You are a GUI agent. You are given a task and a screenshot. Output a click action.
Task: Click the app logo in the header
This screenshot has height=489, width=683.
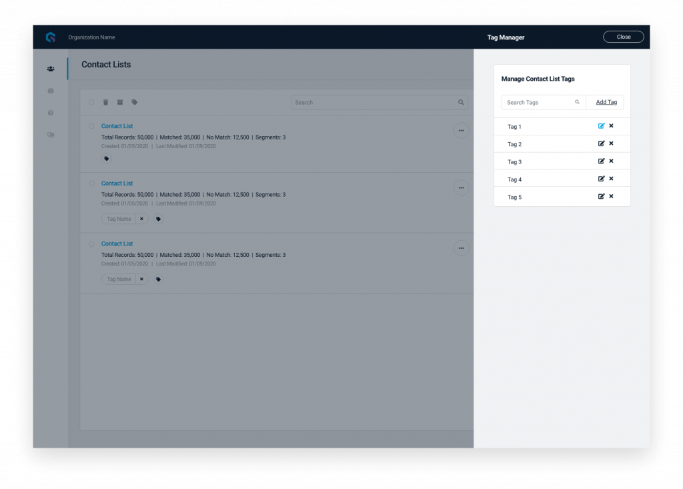[51, 37]
